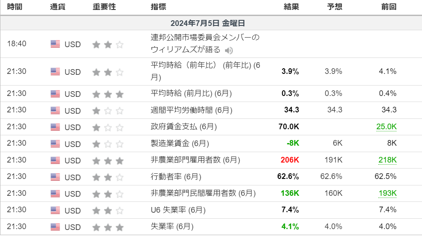Click the revised previous value 193K
The height and width of the screenshot is (236, 422).
[x=387, y=193]
